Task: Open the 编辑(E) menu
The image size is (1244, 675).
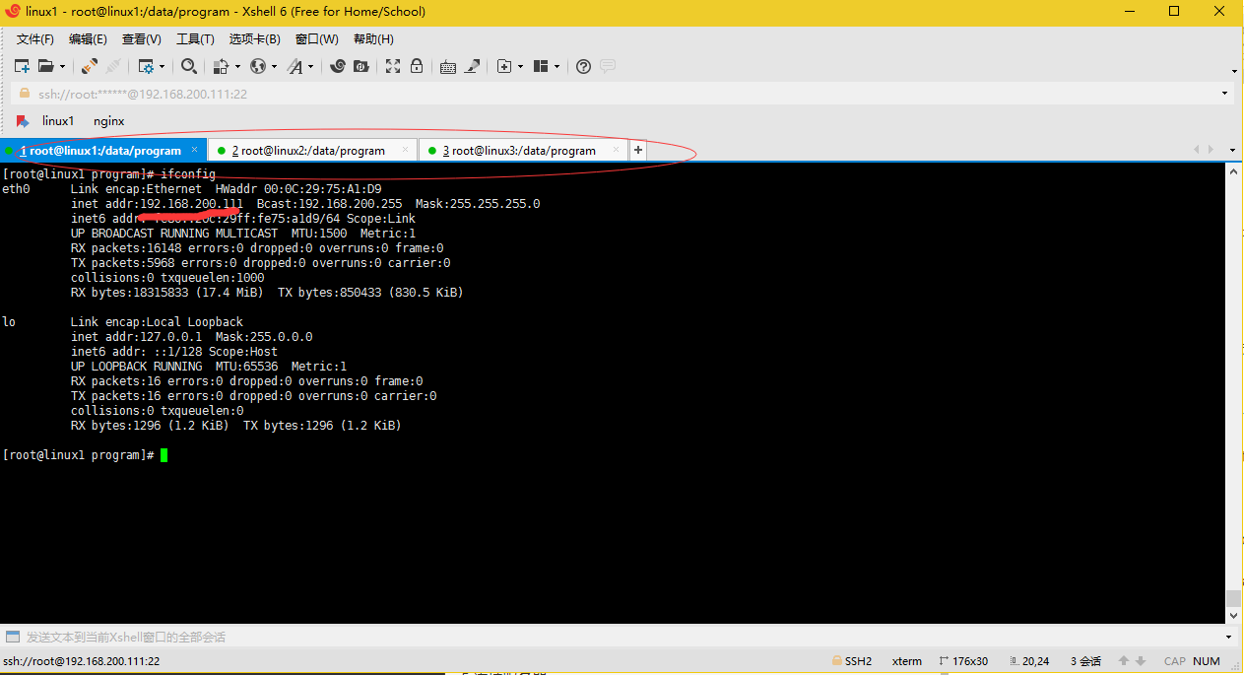Action: [x=88, y=39]
